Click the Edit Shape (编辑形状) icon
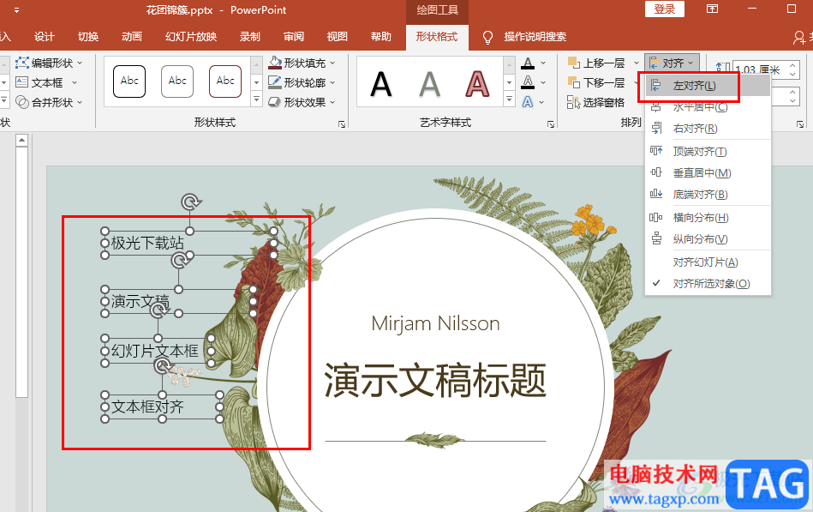This screenshot has height=512, width=813. (x=21, y=63)
